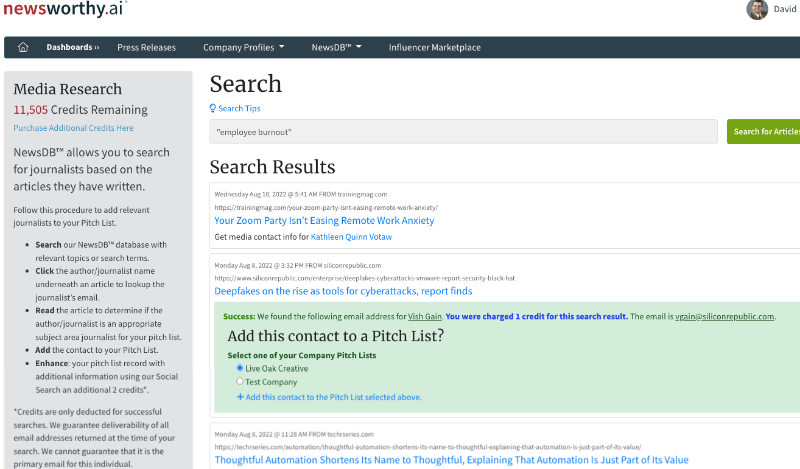The height and width of the screenshot is (469, 800).
Task: Click the "Wednesday Aug 10, 2022" date line
Action: (x=301, y=194)
